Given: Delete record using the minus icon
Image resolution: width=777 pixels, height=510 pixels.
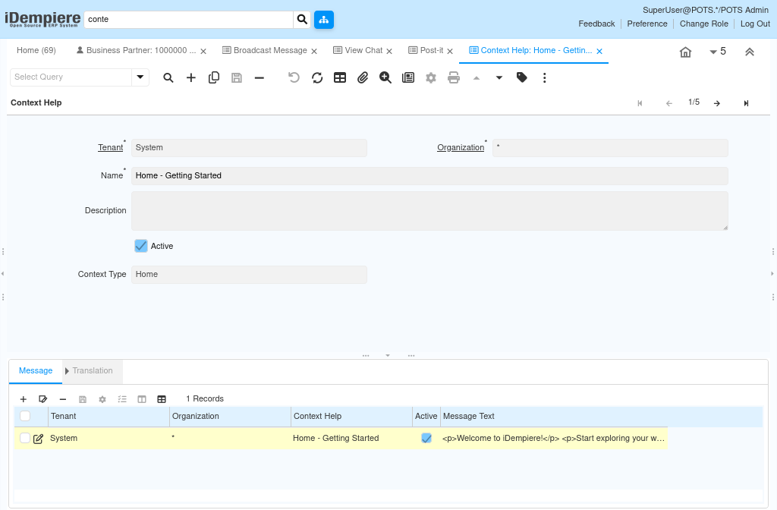Looking at the screenshot, I should tap(260, 77).
